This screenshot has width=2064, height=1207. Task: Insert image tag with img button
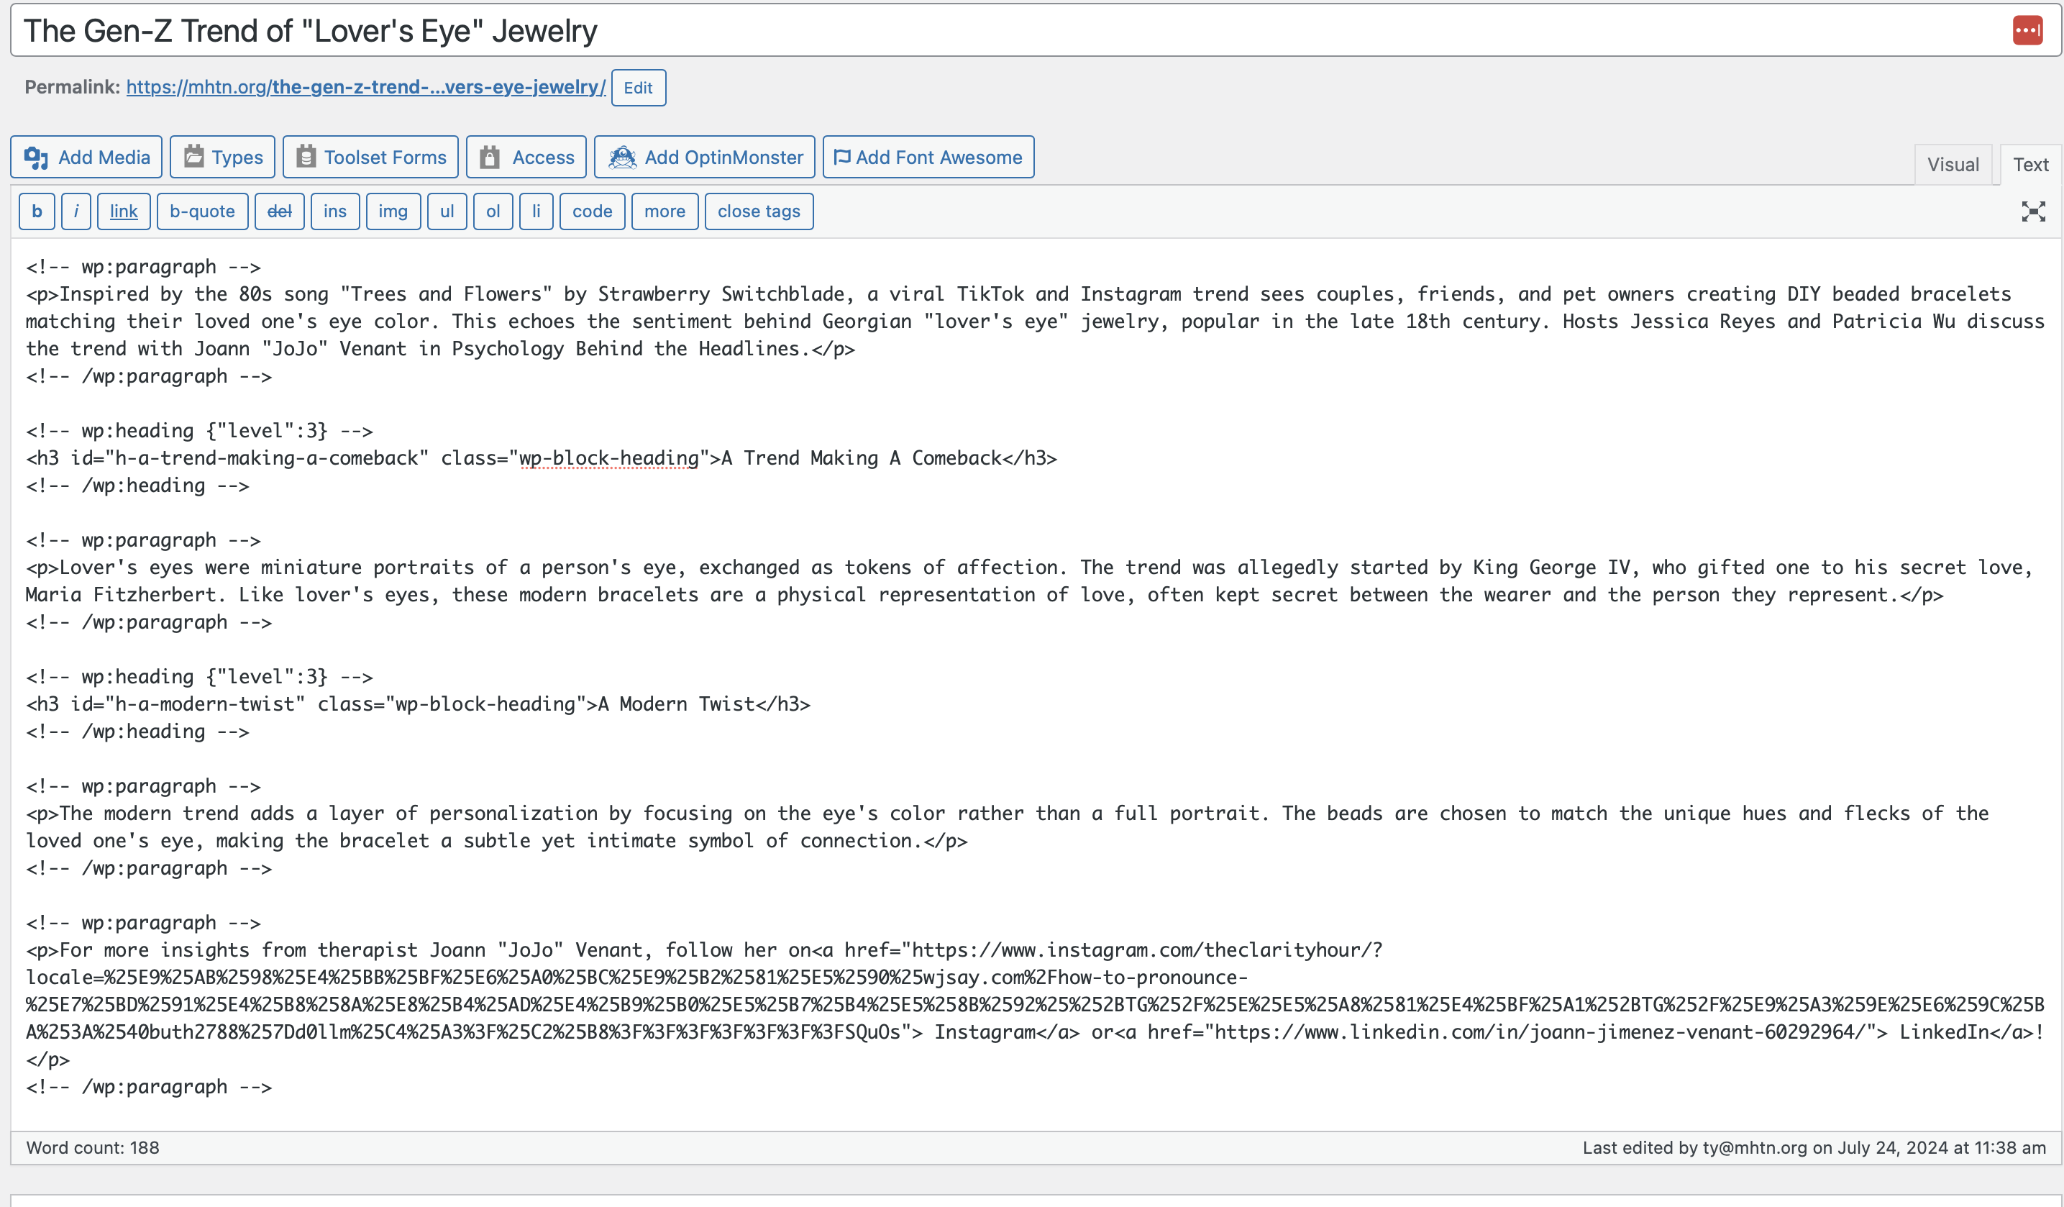pos(393,211)
